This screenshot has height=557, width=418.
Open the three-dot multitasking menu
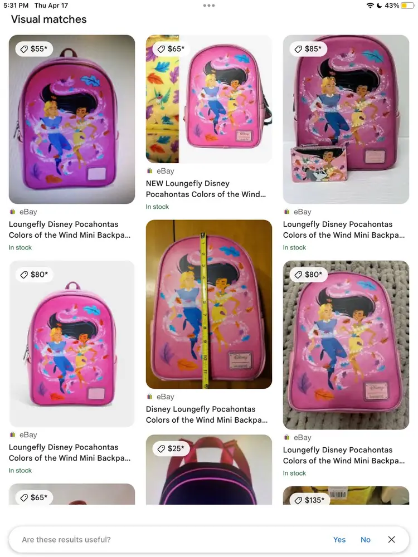(208, 6)
